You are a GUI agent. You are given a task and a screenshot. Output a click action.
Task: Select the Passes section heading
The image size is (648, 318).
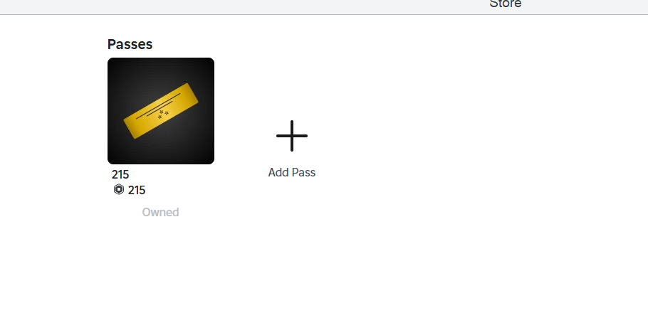[130, 44]
